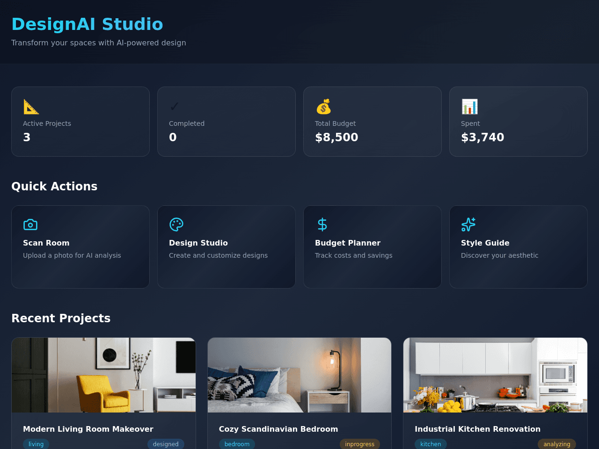599x449 pixels.
Task: Click the Total Budget label
Action: point(335,123)
